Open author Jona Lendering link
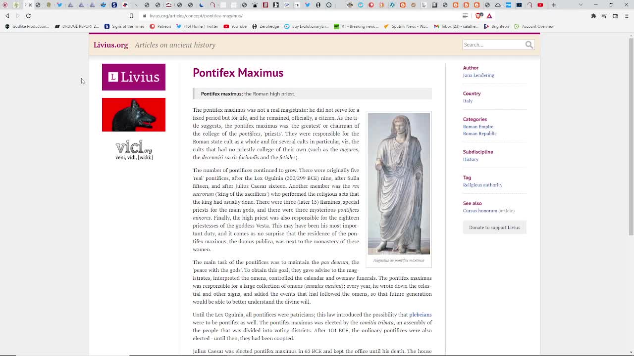The width and height of the screenshot is (634, 356). coord(478,75)
